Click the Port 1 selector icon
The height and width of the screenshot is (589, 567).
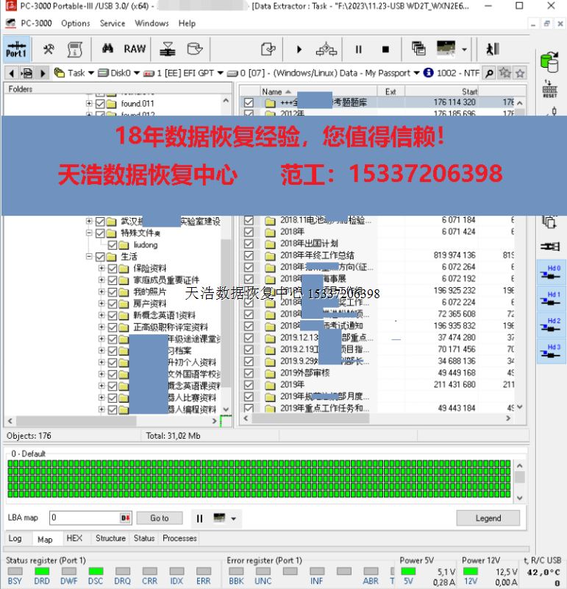15,49
